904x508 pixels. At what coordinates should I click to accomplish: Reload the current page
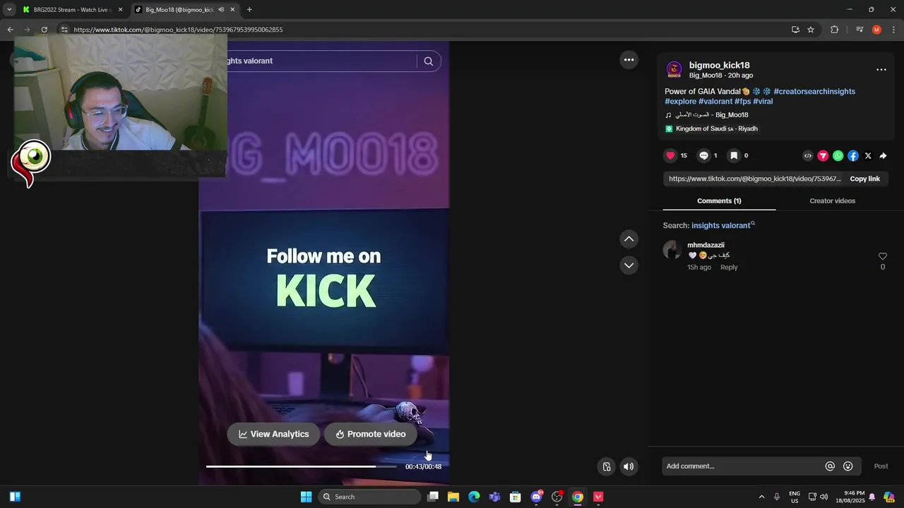[44, 30]
